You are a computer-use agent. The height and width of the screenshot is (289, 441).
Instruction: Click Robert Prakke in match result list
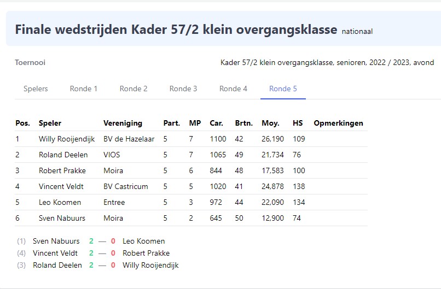coord(146,253)
